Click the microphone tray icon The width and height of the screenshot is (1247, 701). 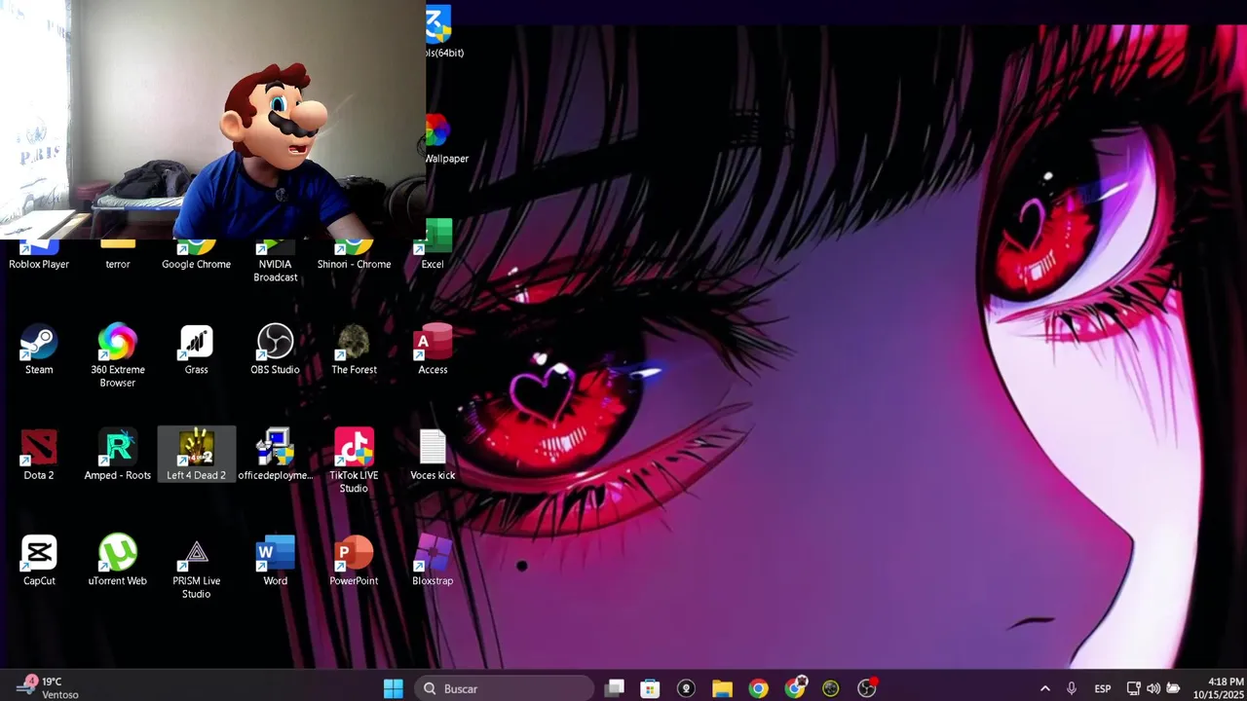(1072, 688)
